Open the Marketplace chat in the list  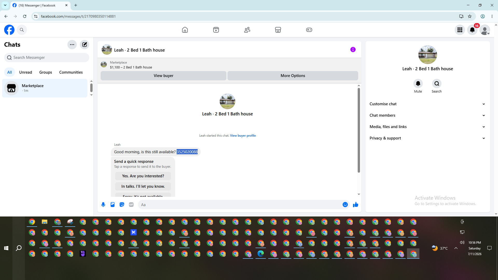point(45,88)
